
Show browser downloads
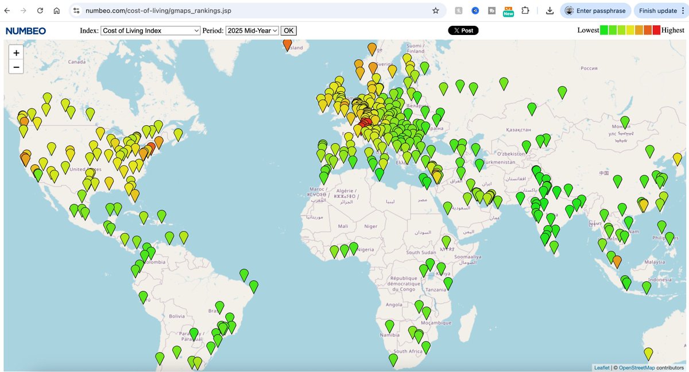point(549,10)
